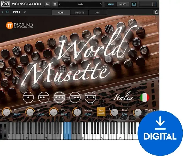The width and height of the screenshot is (183, 156).
Task: Adjust the reverb Time knob
Action: (115, 112)
